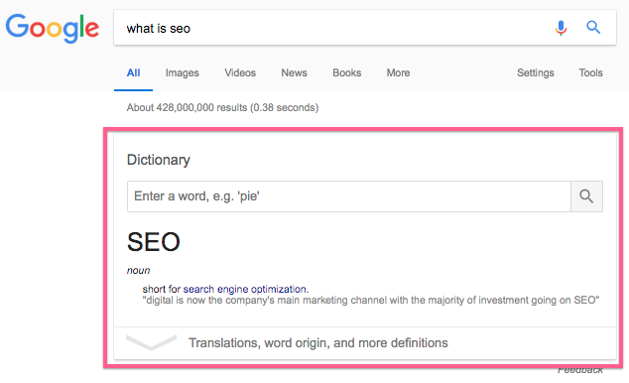The width and height of the screenshot is (629, 383).
Task: Open the search engine optimization link
Action: tap(245, 289)
